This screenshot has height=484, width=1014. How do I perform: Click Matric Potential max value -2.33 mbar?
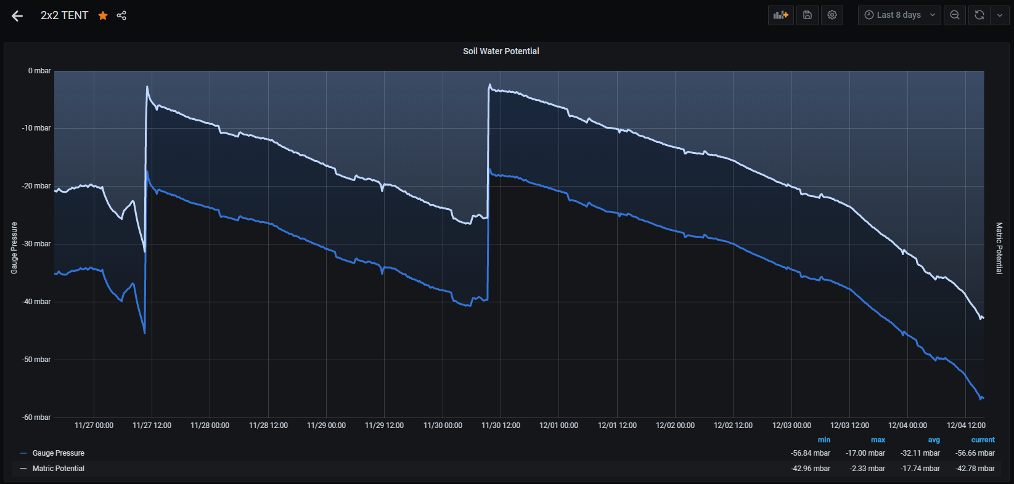[x=867, y=469]
